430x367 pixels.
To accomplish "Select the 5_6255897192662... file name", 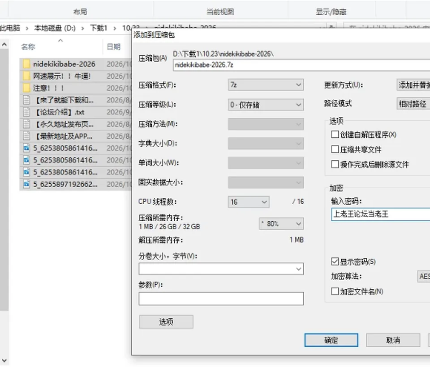I will (x=65, y=184).
